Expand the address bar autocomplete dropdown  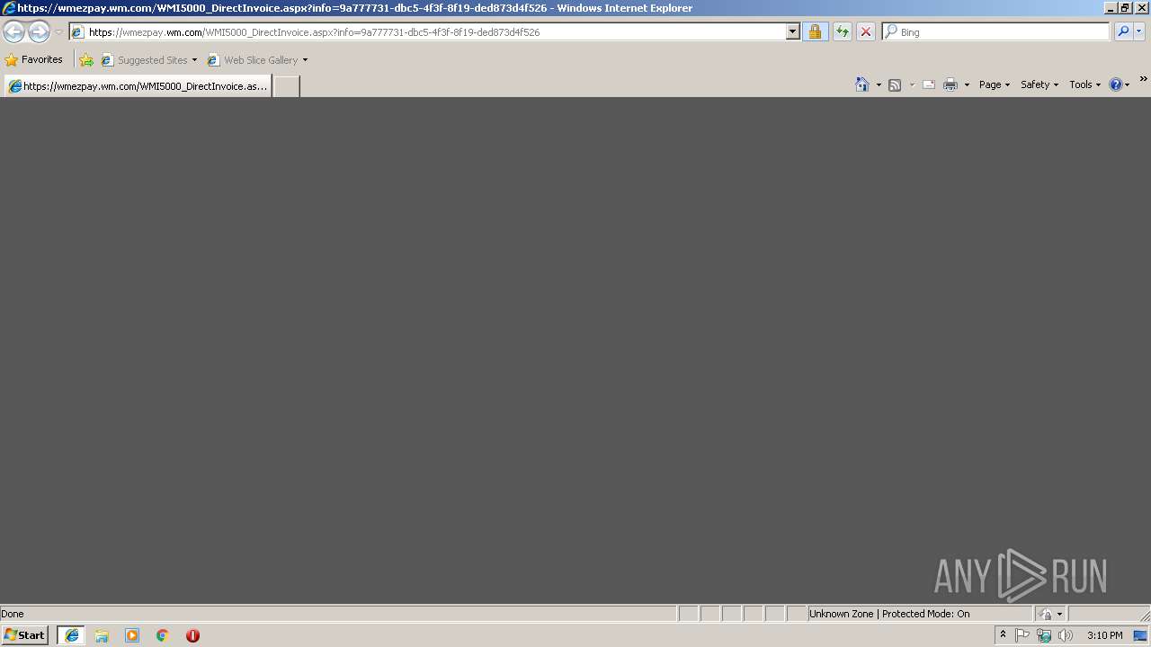click(792, 31)
